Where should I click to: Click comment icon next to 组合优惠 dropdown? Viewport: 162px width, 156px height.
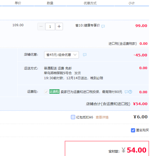[85, 55]
